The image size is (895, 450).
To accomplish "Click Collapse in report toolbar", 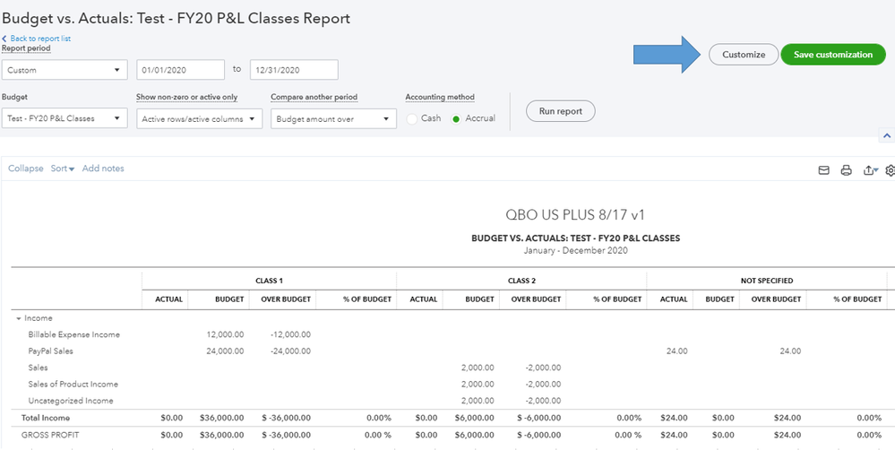I will coord(26,169).
